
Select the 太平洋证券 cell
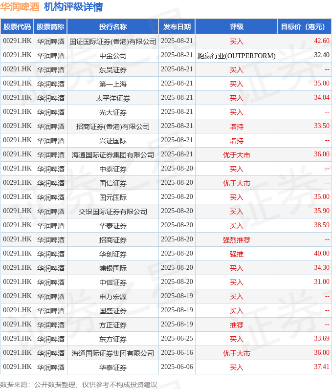coord(113,98)
